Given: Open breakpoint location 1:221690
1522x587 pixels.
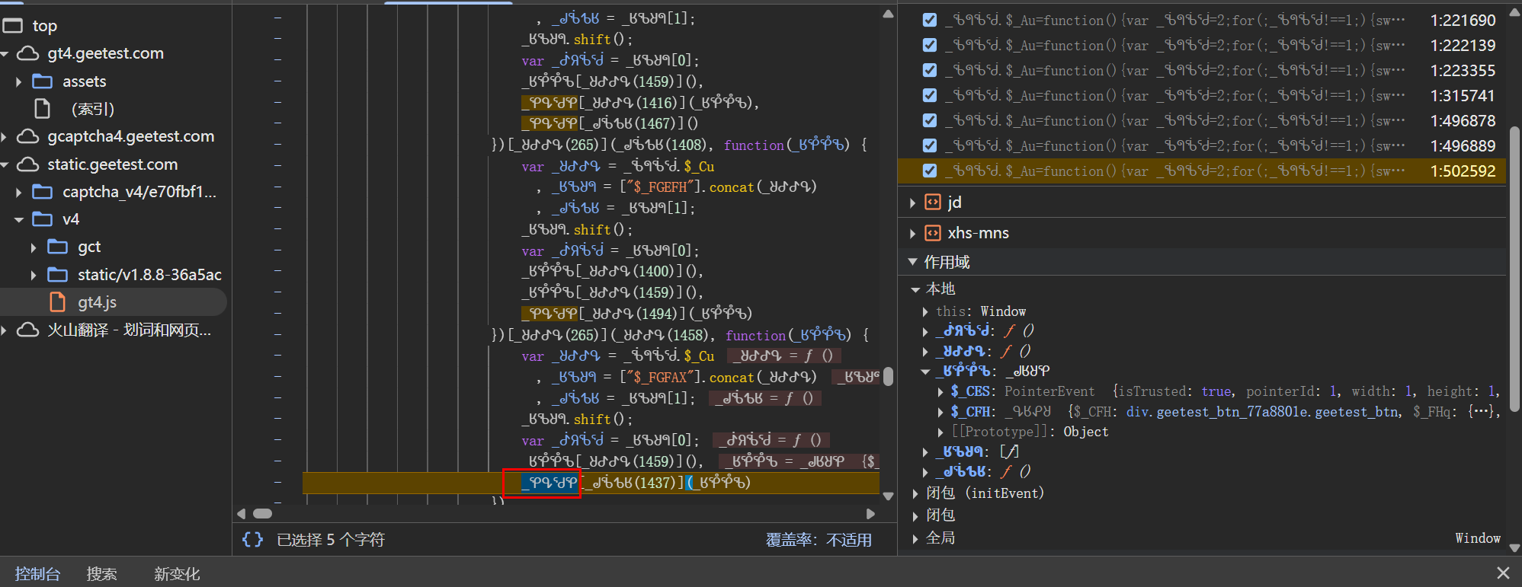Looking at the screenshot, I should tap(1463, 21).
